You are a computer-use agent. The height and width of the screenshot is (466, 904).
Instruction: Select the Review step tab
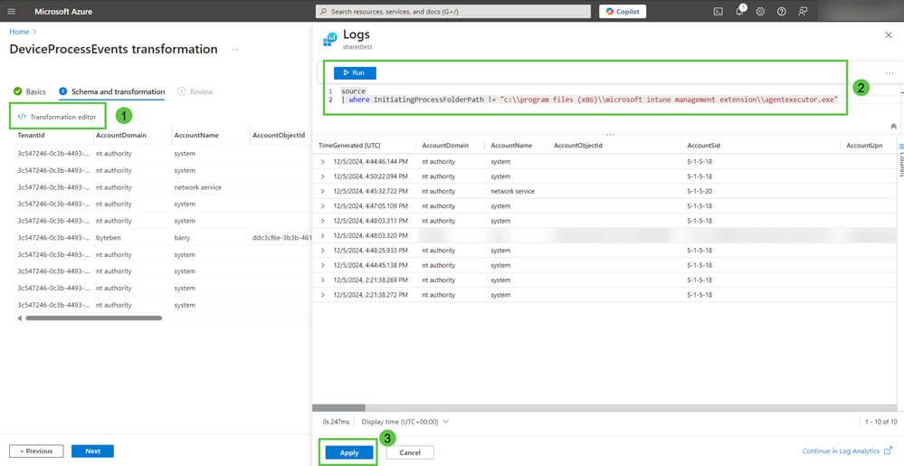point(195,91)
